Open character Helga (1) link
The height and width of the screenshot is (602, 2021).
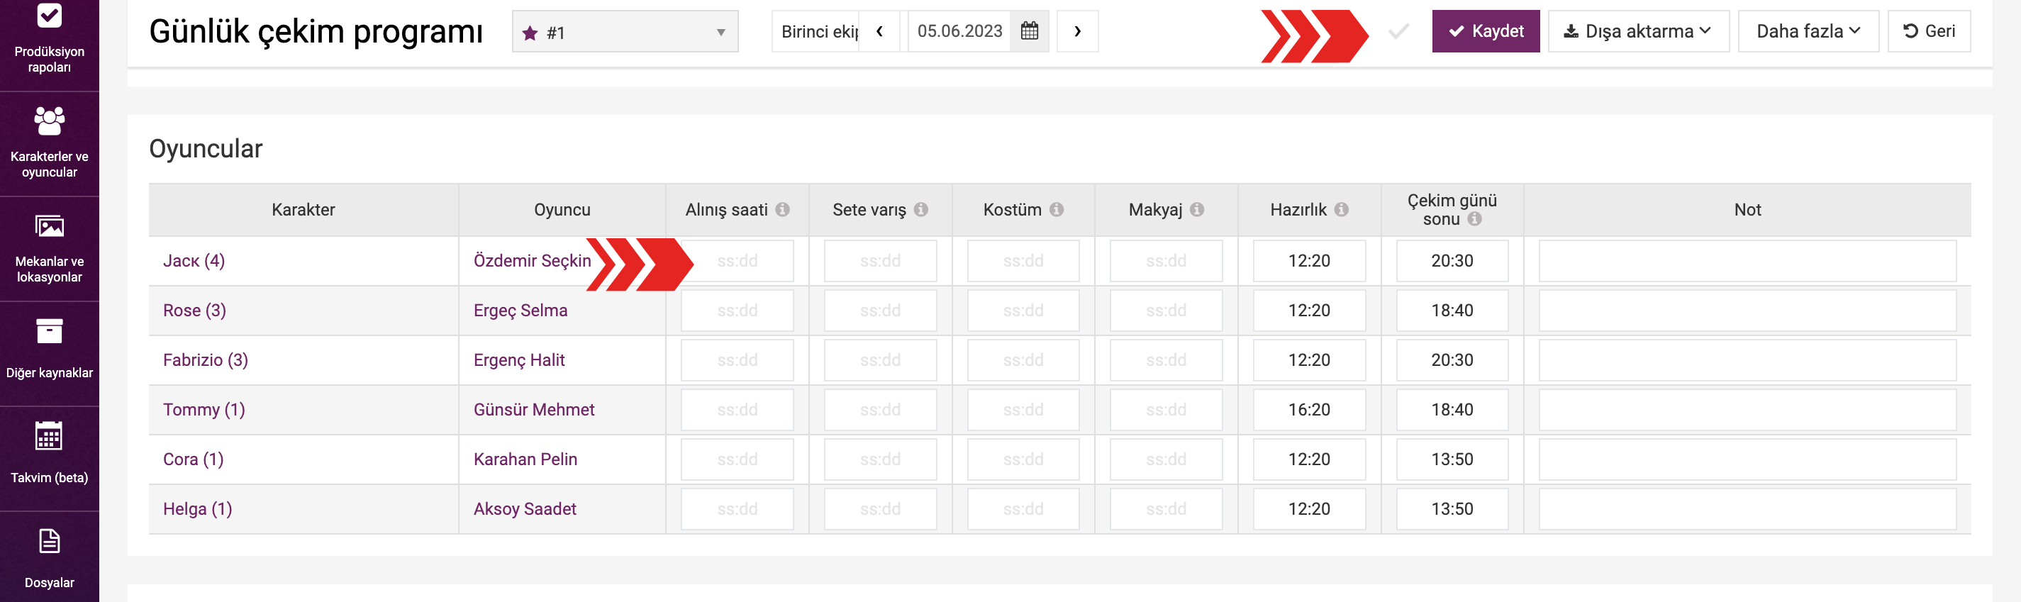(x=198, y=508)
